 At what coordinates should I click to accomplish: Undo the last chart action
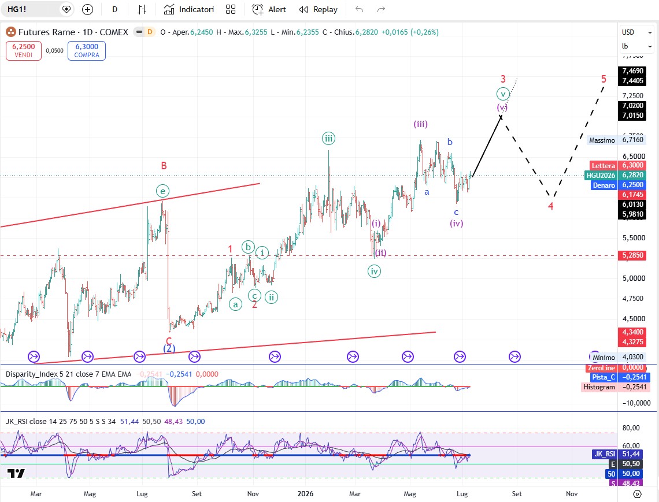tap(359, 9)
